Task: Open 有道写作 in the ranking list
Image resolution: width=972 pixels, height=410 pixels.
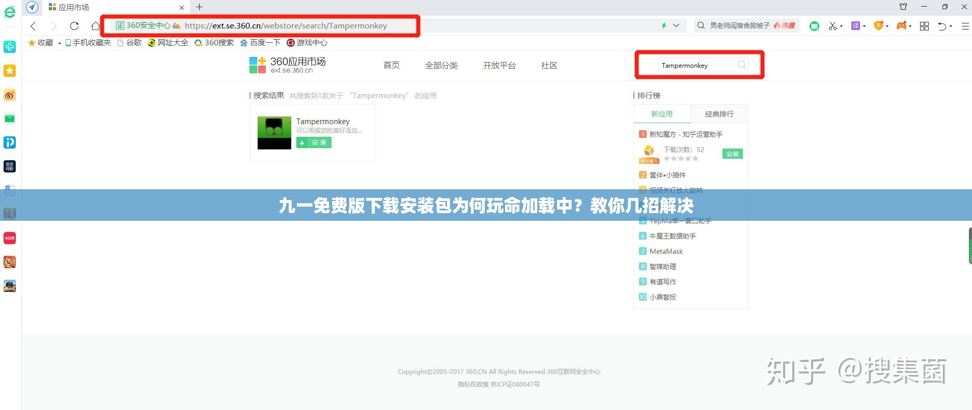Action: 663,282
